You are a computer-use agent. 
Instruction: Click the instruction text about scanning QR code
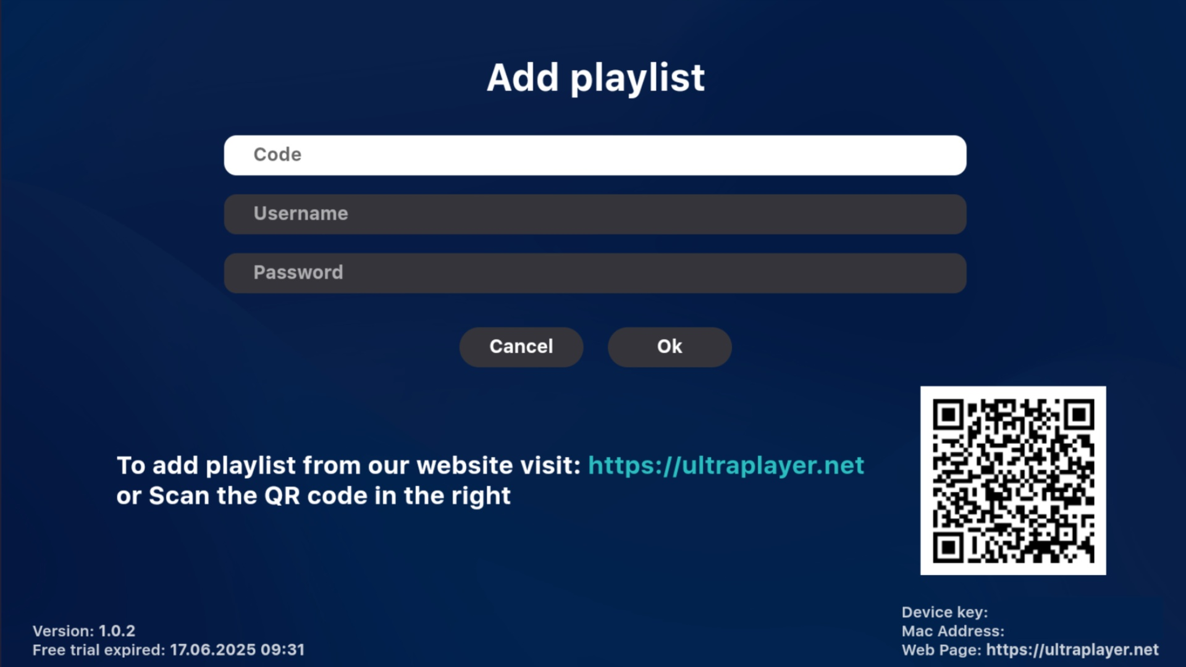click(313, 495)
